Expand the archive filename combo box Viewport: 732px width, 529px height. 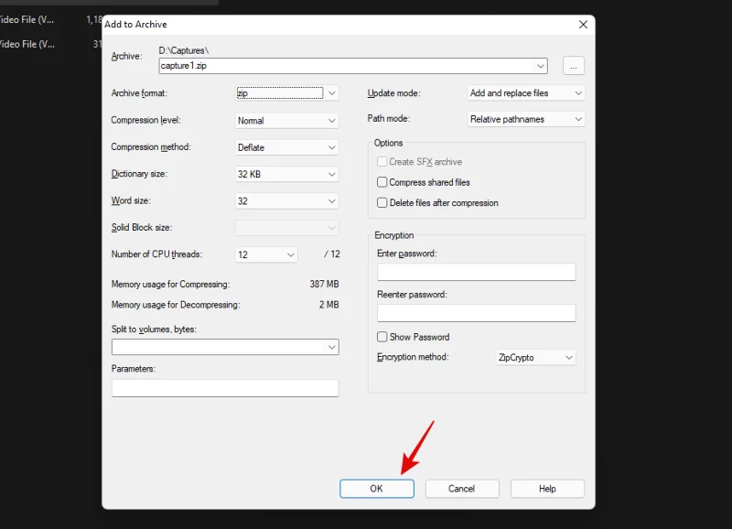[x=541, y=65]
